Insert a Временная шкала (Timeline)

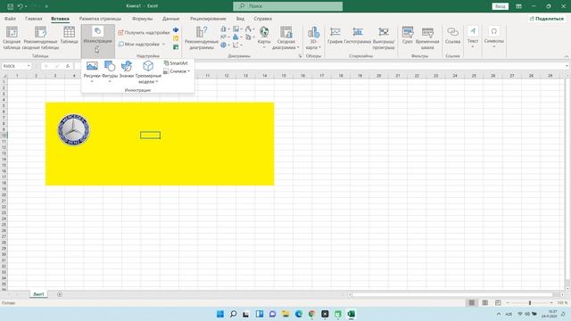pos(427,37)
